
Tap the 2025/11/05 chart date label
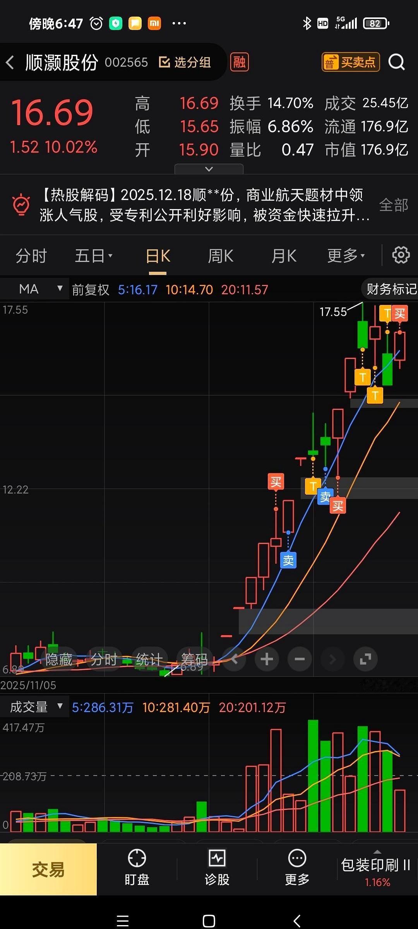tap(28, 685)
